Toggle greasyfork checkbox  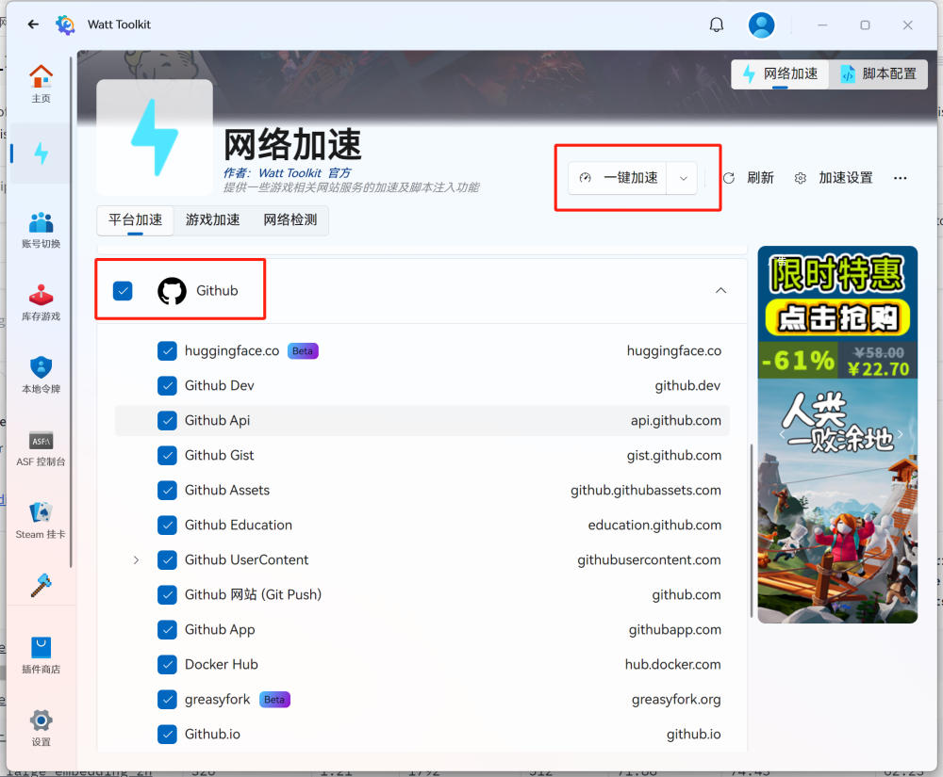[x=167, y=699]
